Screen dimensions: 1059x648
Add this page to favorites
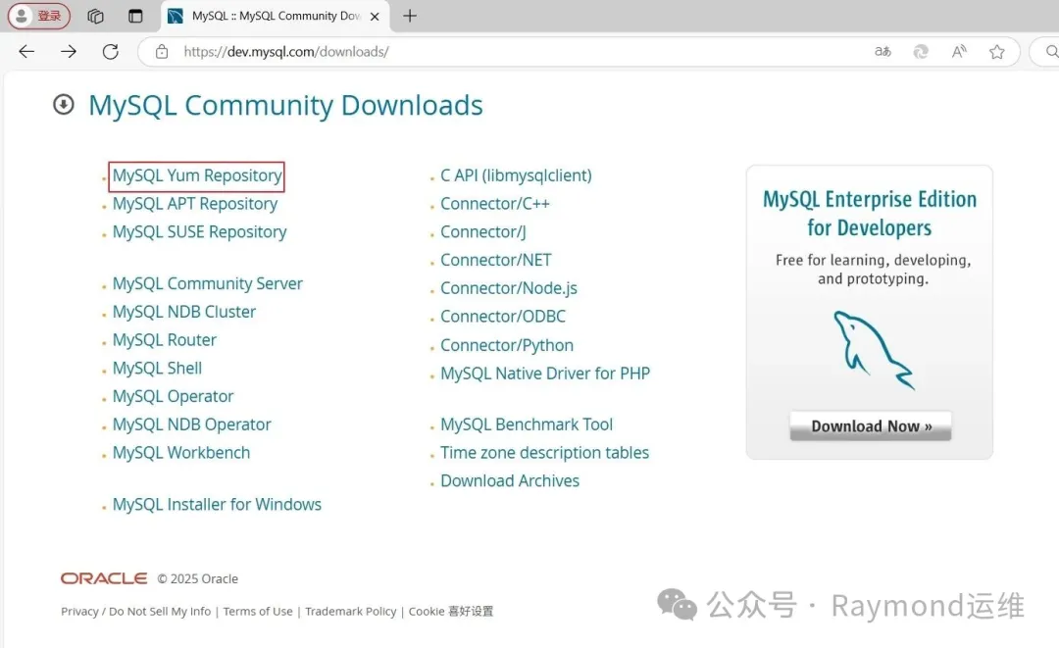coord(997,51)
